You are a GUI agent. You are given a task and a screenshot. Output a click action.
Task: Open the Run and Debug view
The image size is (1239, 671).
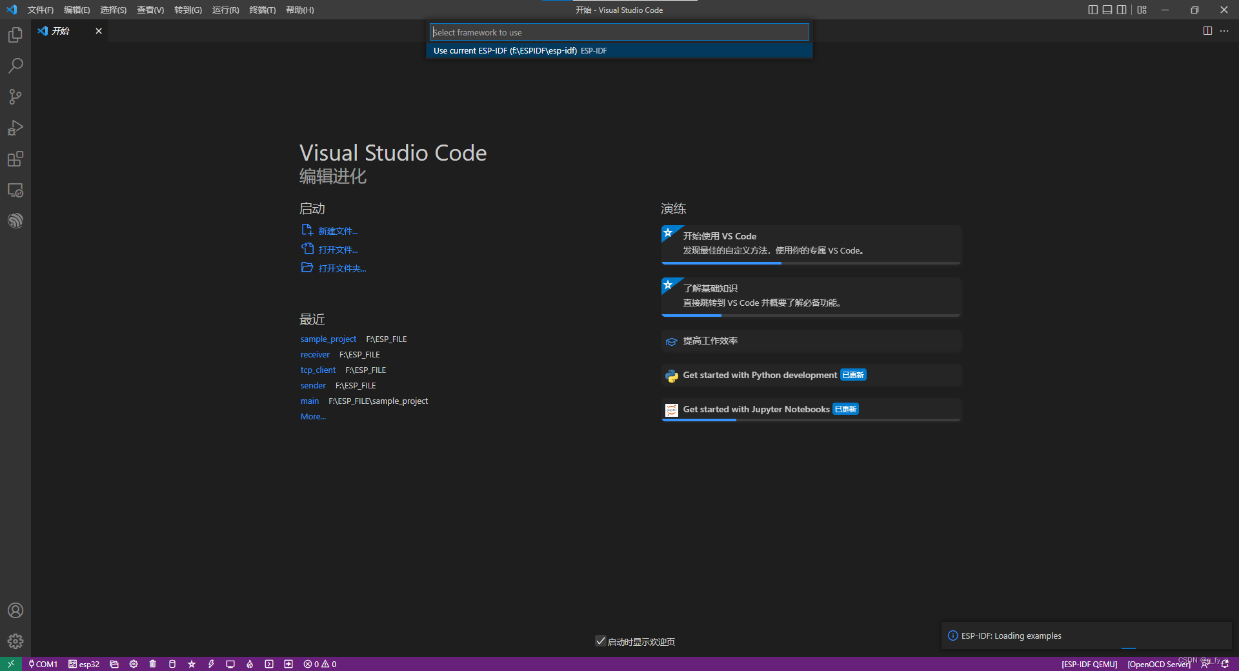coord(15,128)
